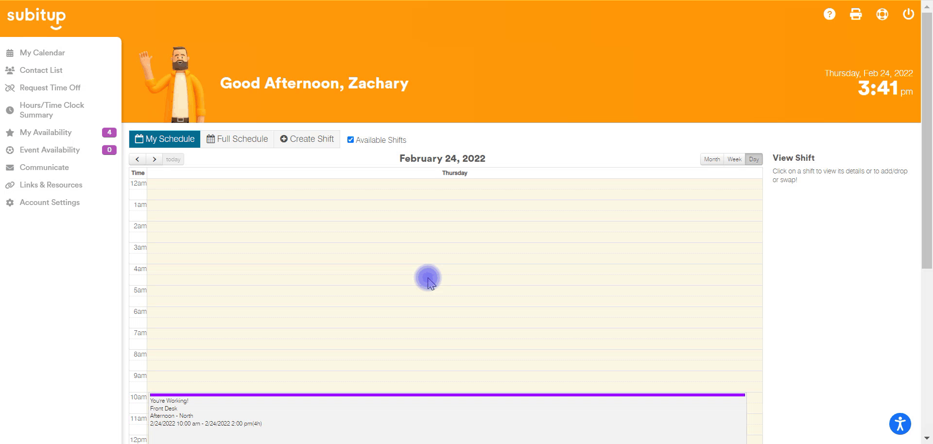Open the Front Desk shift event
This screenshot has width=933, height=444.
pos(447,418)
